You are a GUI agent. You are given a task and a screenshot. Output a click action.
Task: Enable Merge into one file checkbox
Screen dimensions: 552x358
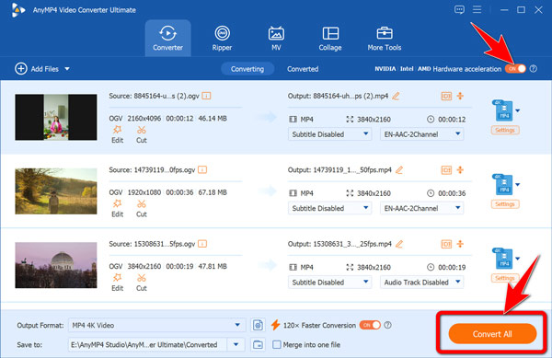pyautogui.click(x=277, y=344)
